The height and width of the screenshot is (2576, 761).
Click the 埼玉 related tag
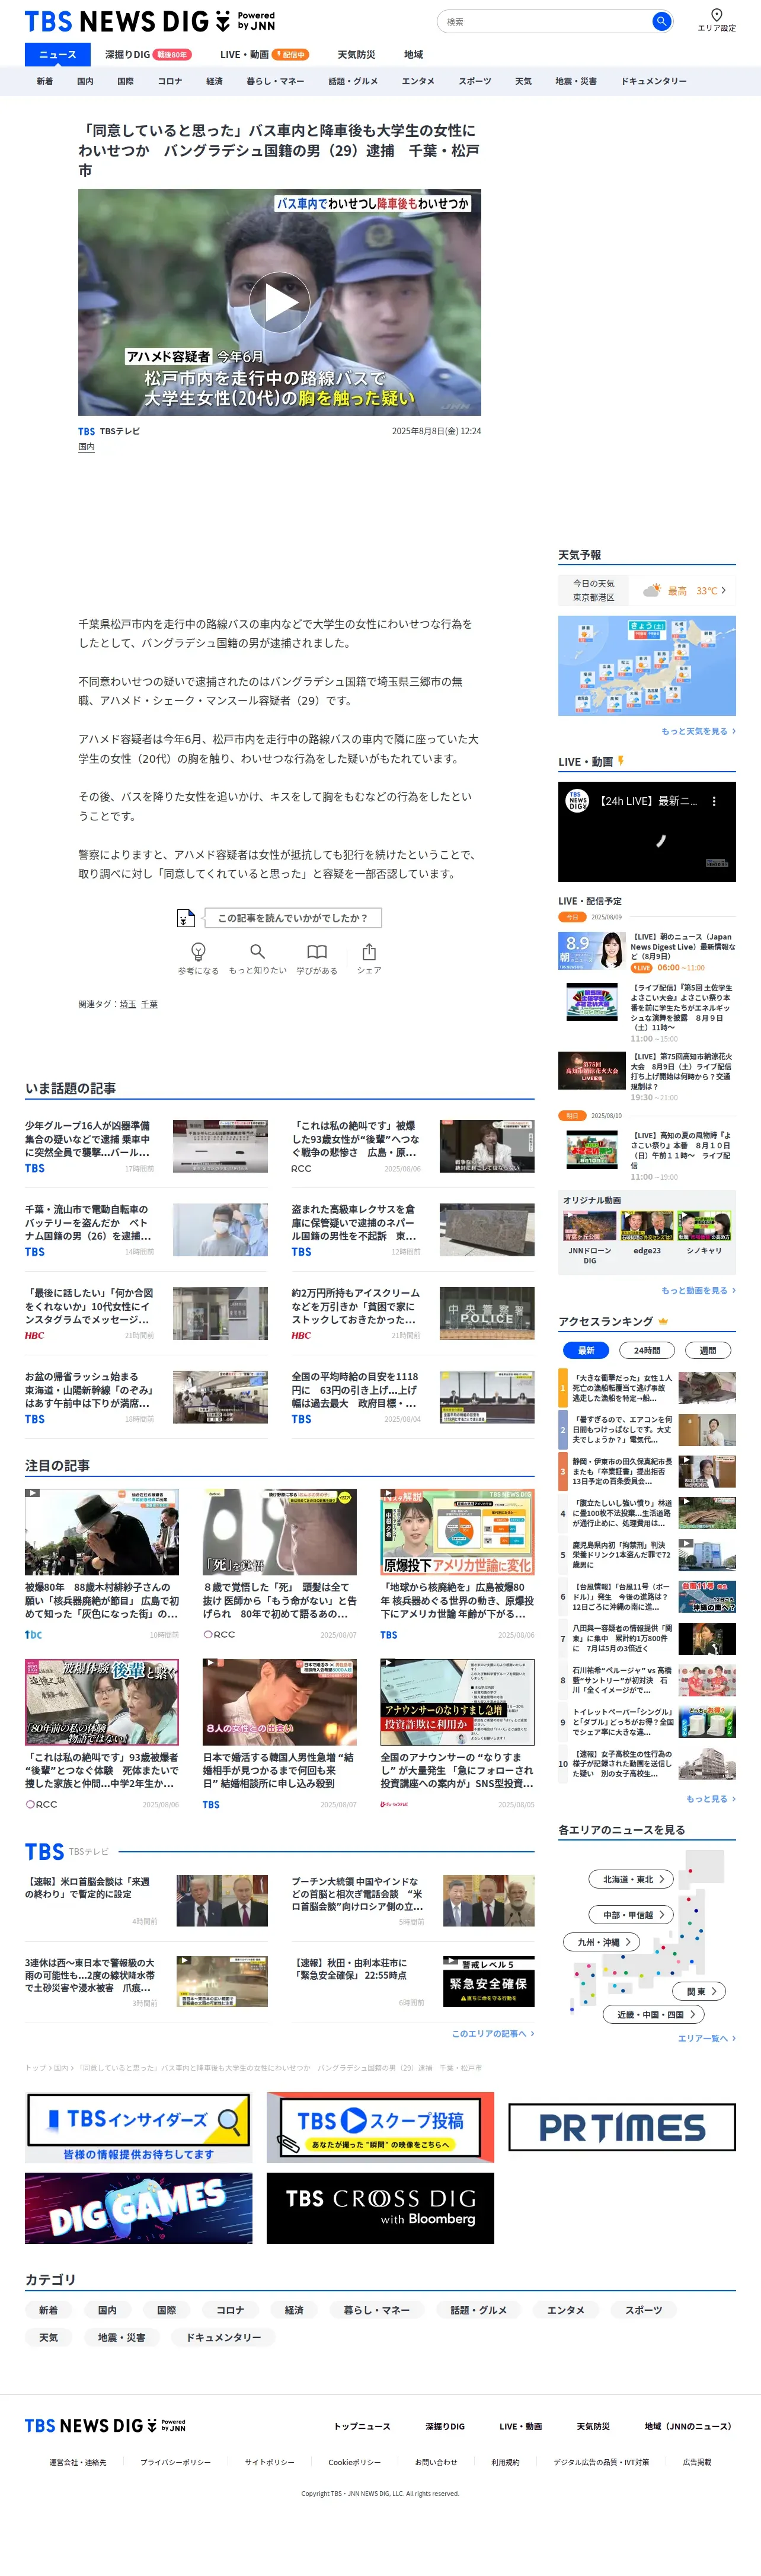128,1004
